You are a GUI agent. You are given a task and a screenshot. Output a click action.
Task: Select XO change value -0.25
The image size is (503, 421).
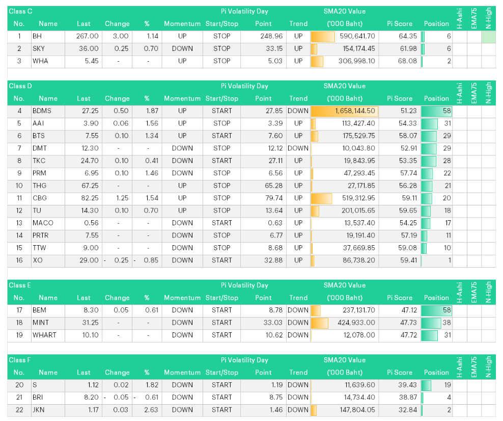[x=117, y=260]
